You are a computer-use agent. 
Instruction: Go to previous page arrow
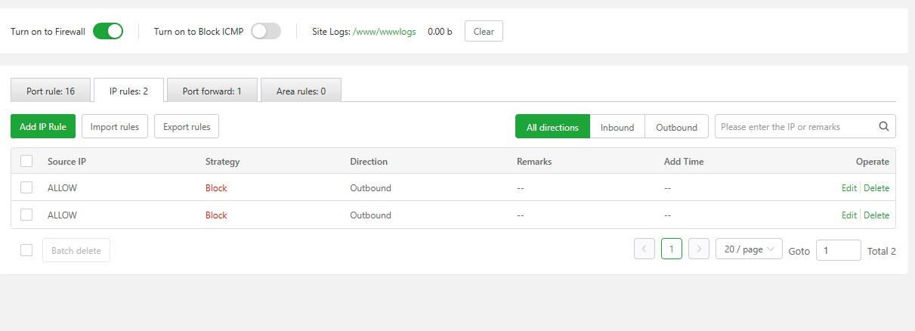coord(645,249)
